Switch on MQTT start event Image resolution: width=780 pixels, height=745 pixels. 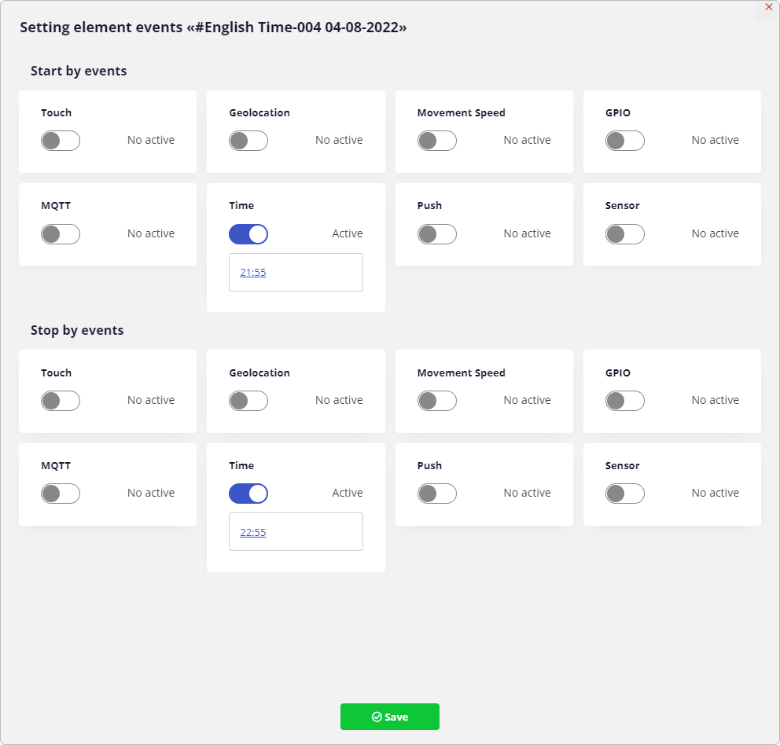(x=61, y=234)
